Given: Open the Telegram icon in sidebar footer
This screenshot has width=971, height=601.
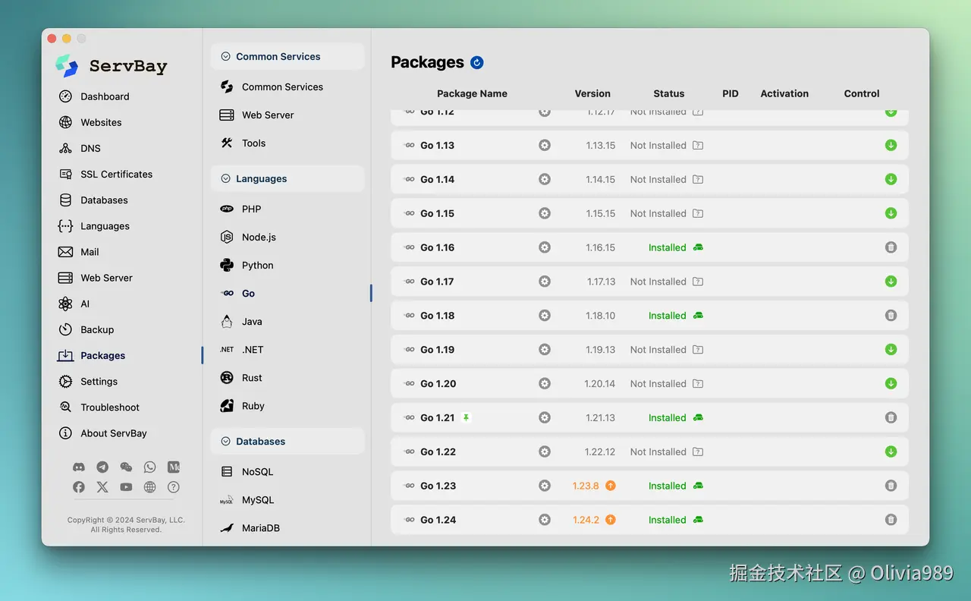Looking at the screenshot, I should 102,467.
